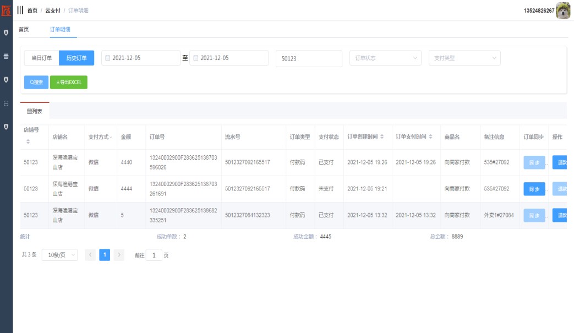Select the 列表 tab above the table

[35, 111]
